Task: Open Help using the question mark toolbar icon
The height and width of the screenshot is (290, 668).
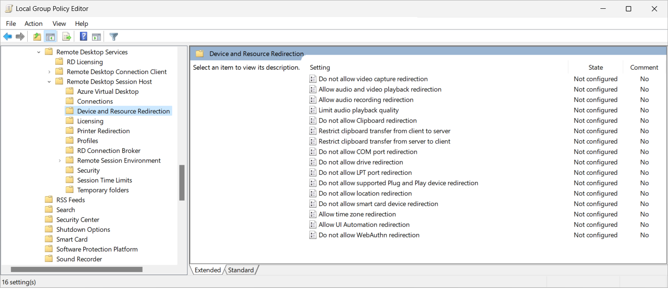Action: click(83, 36)
